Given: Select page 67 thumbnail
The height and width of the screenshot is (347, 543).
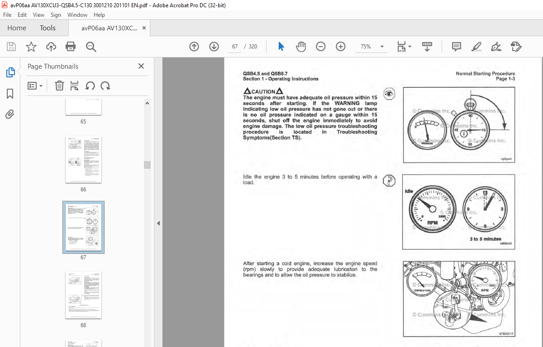Looking at the screenshot, I should (83, 228).
